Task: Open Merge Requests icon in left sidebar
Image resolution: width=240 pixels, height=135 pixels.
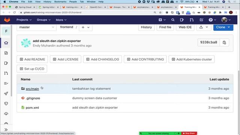Action: click(x=6, y=73)
